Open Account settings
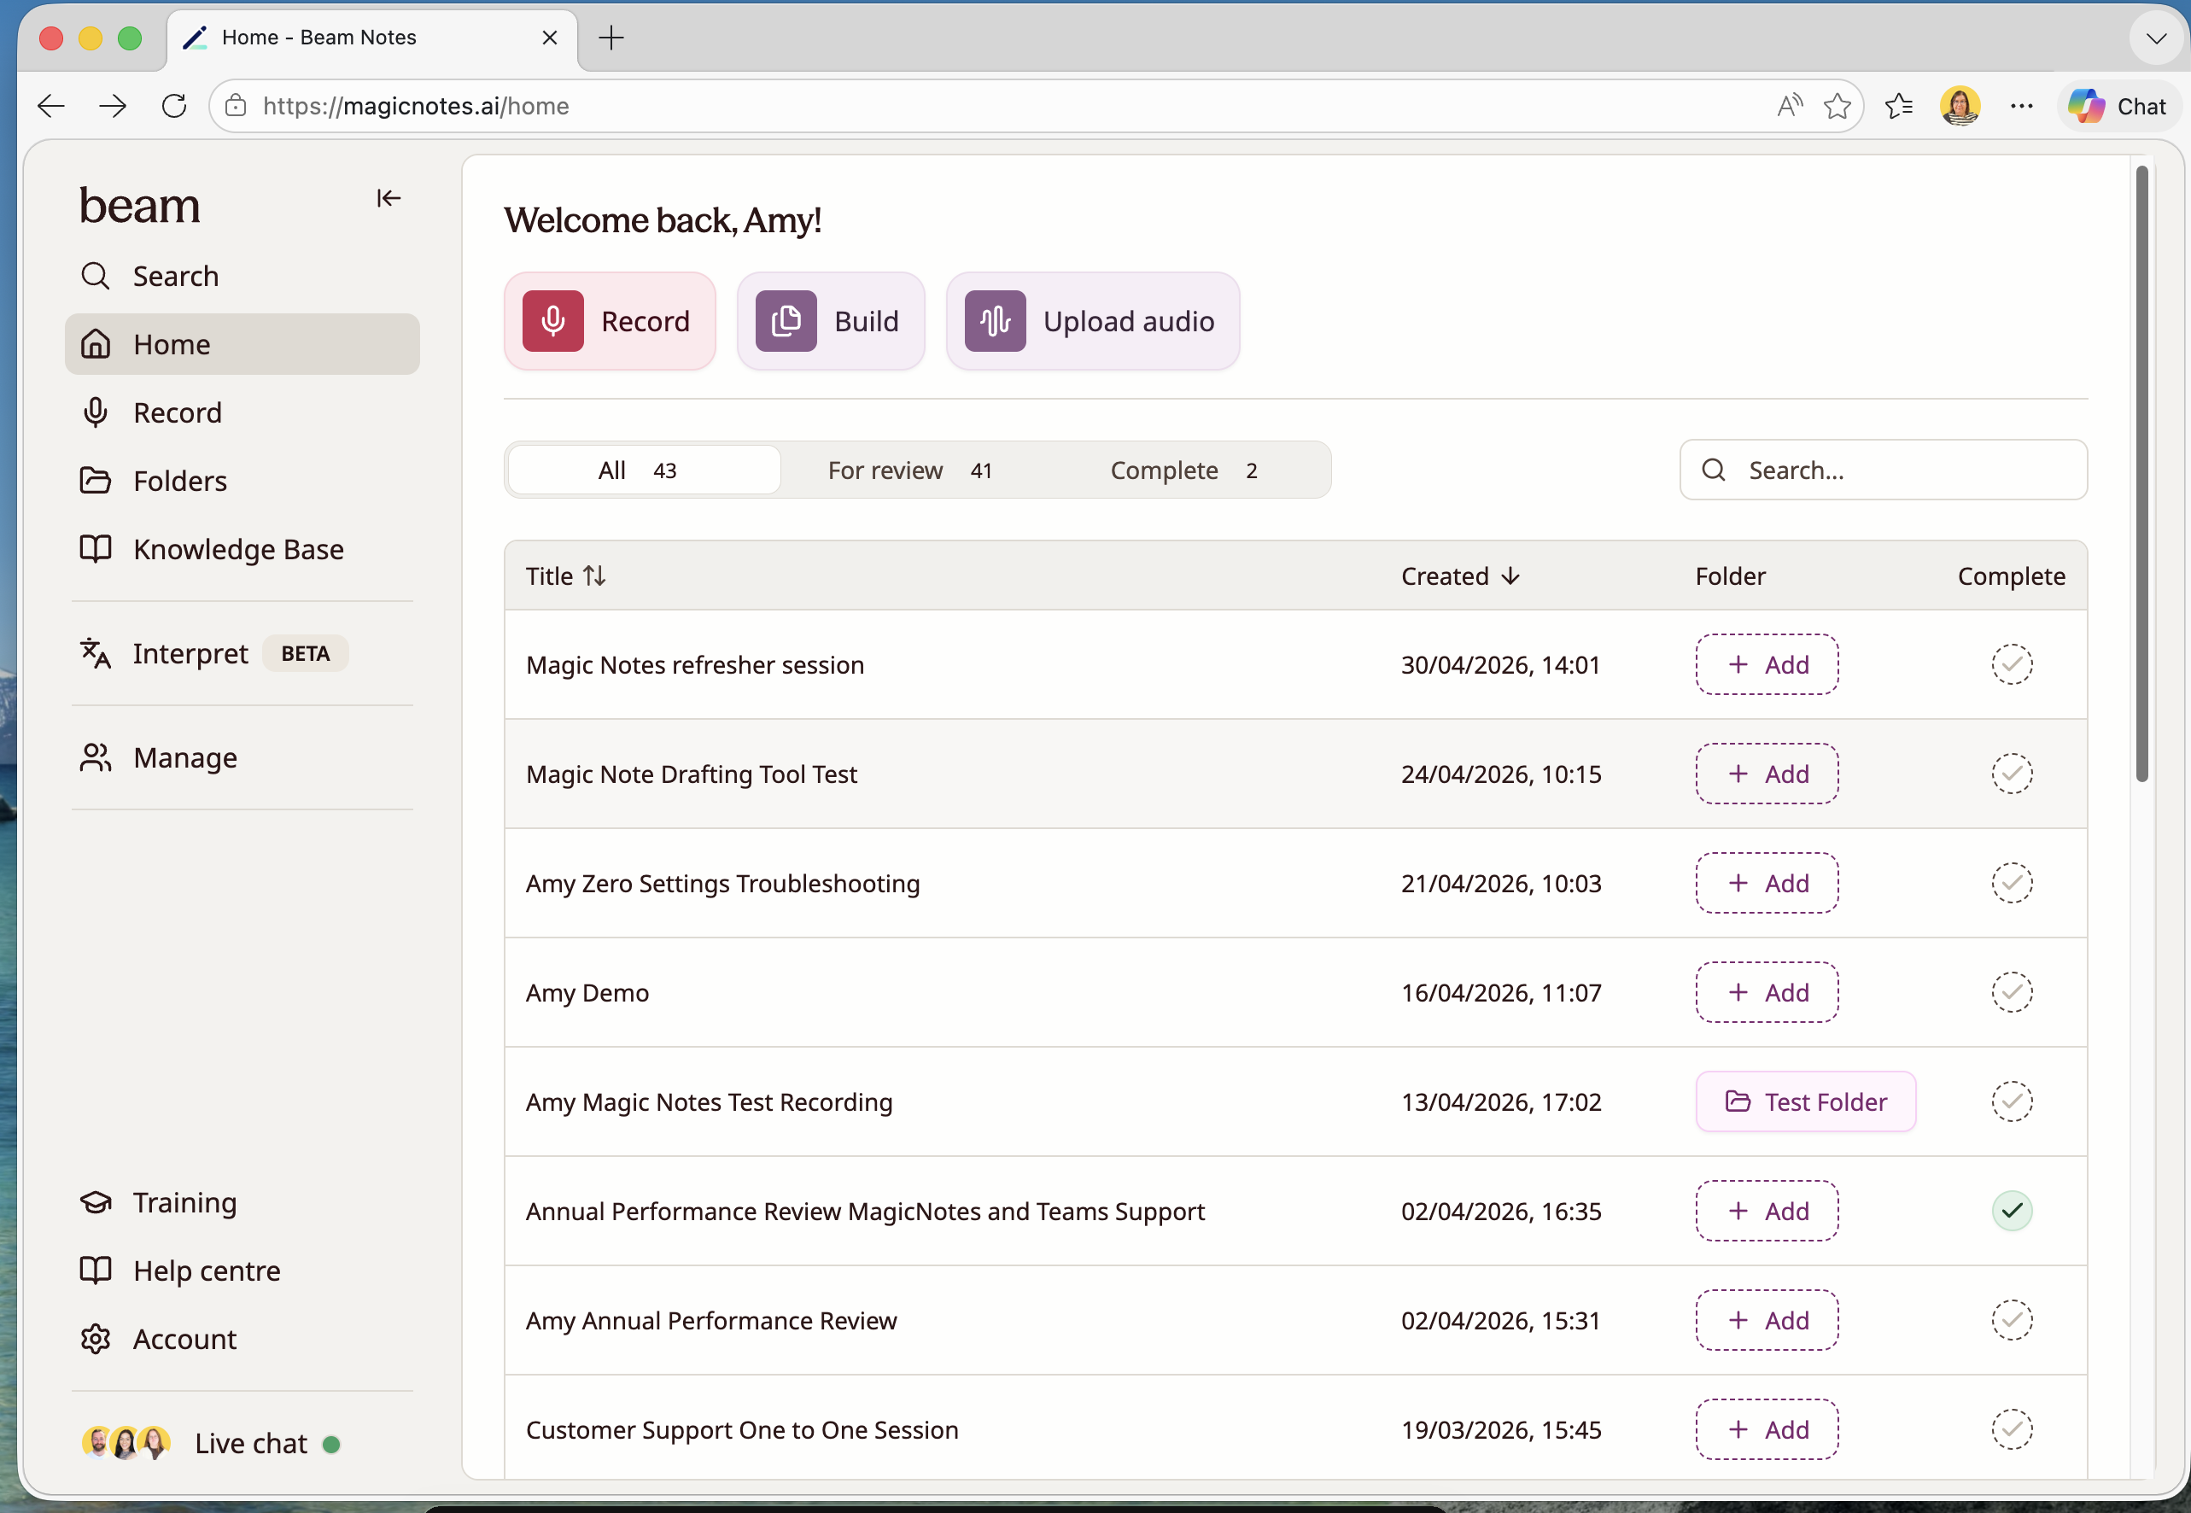Viewport: 2191px width, 1513px height. pos(242,1339)
